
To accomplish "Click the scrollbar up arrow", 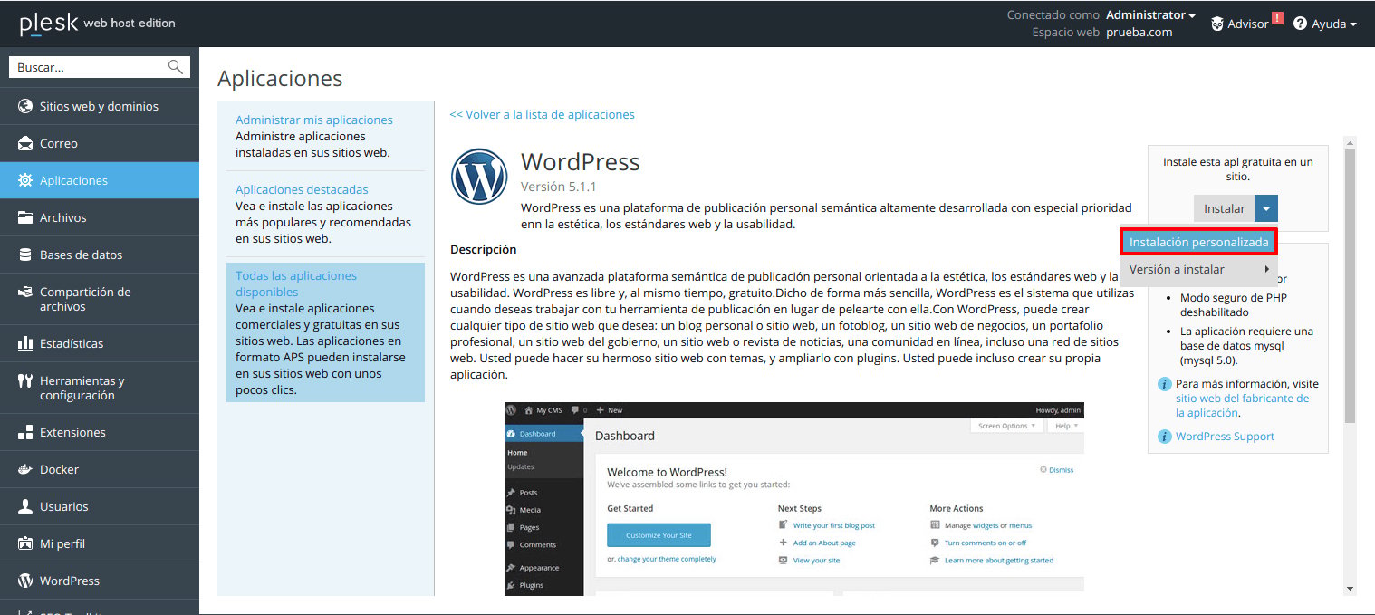I will pyautogui.click(x=1350, y=143).
